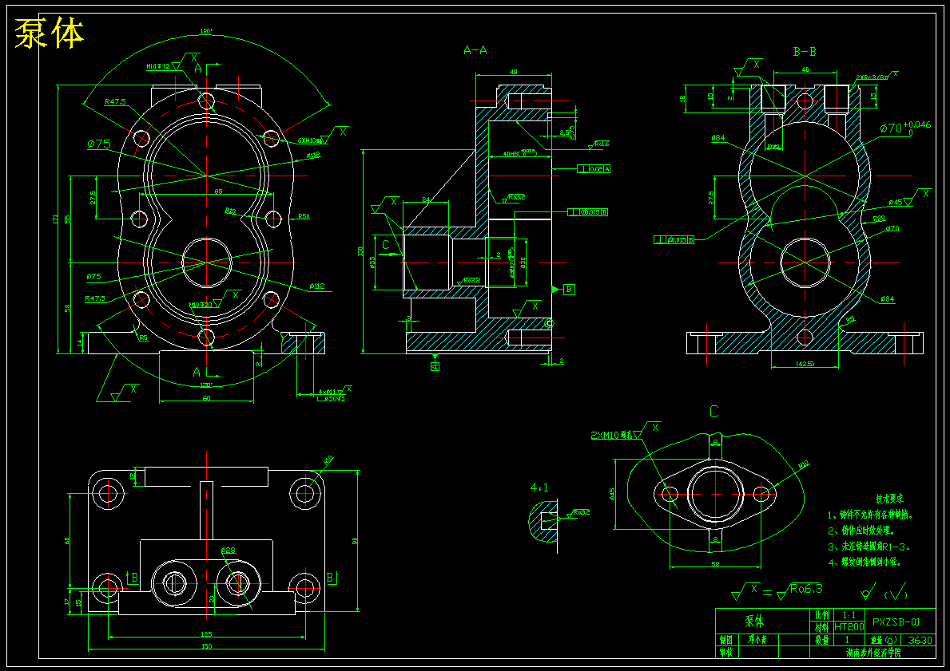
Task: Click the R50 radius dimension
Action: (x=304, y=216)
